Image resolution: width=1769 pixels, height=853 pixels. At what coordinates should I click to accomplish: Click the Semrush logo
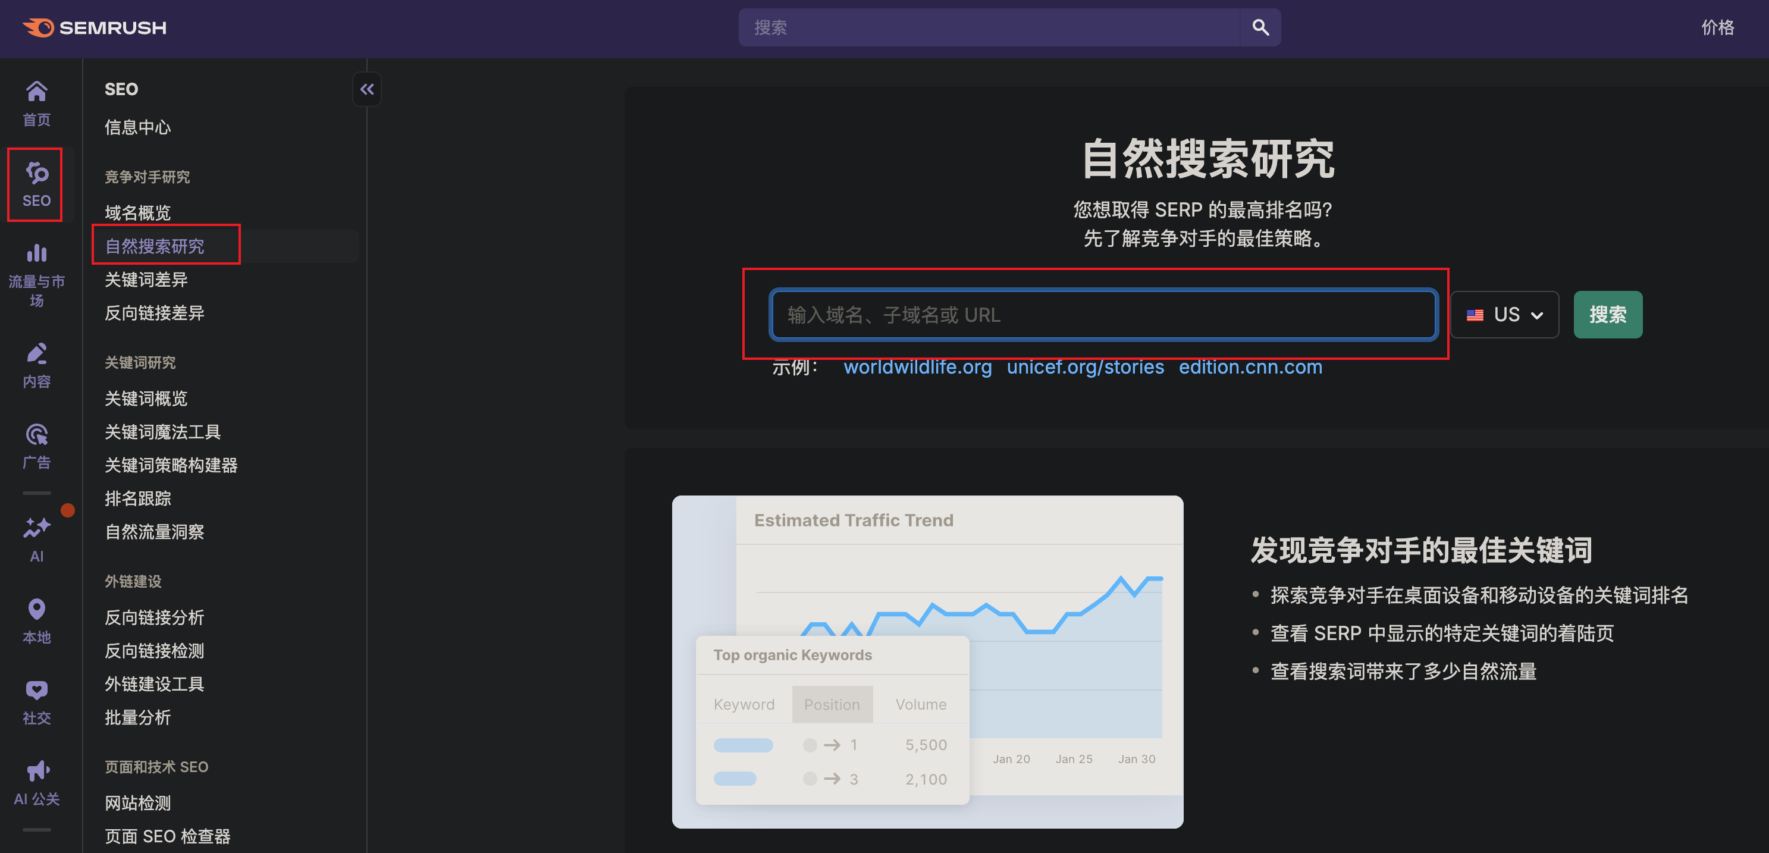coord(95,27)
